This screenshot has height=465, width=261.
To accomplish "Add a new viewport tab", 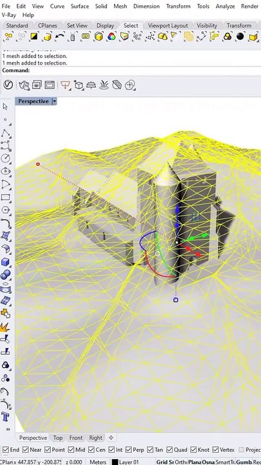I will (111, 438).
